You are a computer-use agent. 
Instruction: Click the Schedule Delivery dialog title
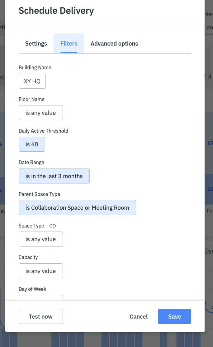coord(56,11)
